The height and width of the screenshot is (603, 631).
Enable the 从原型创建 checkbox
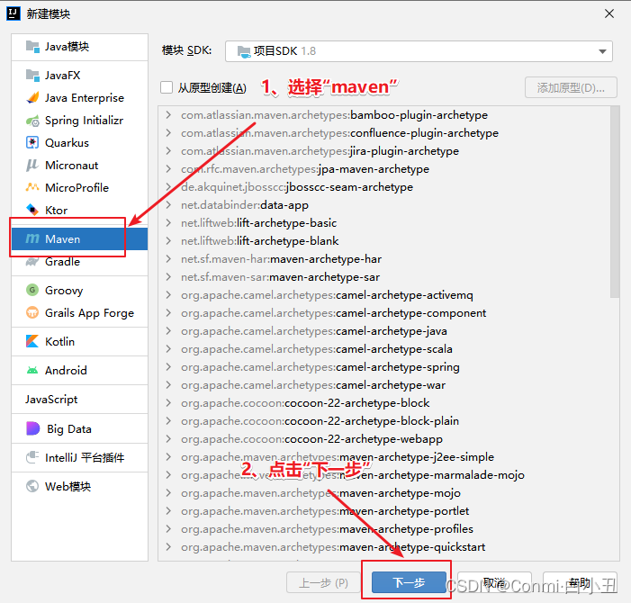point(167,87)
